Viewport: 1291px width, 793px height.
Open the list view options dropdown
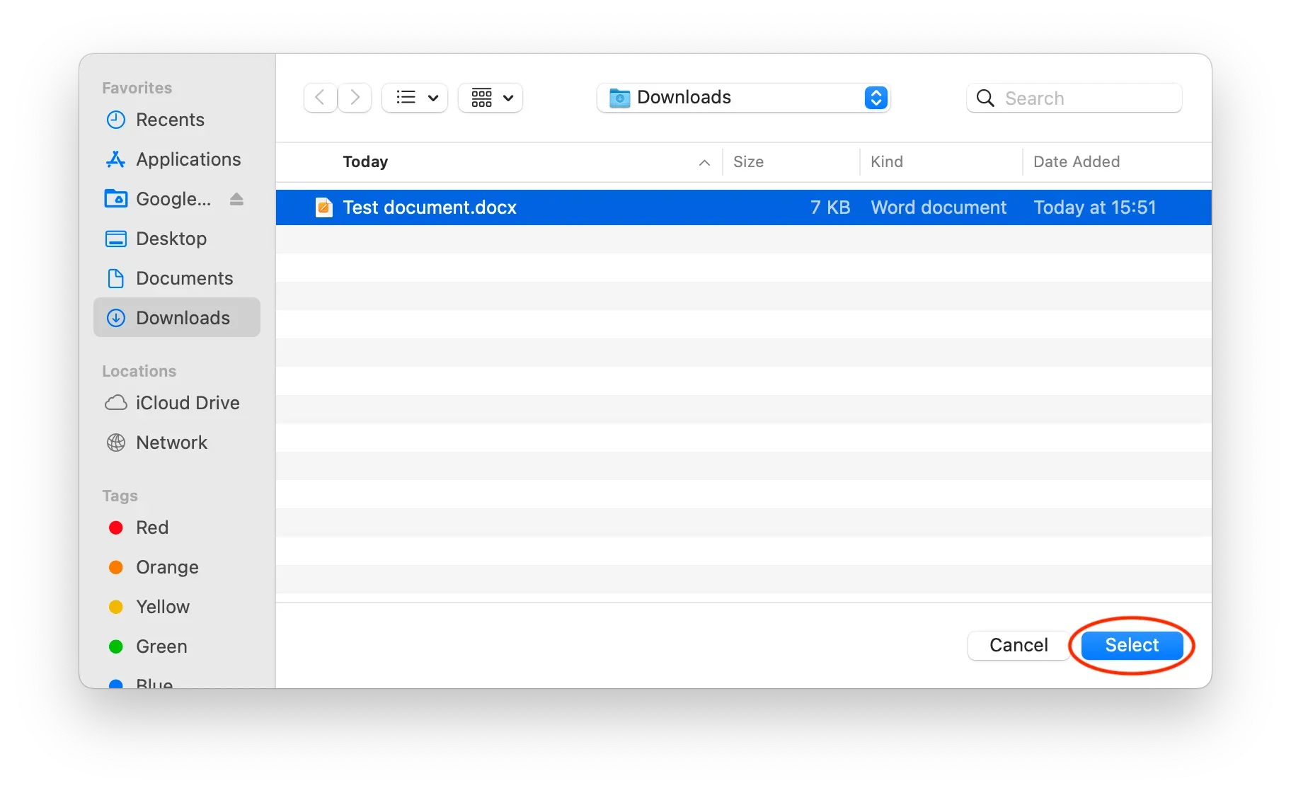414,98
